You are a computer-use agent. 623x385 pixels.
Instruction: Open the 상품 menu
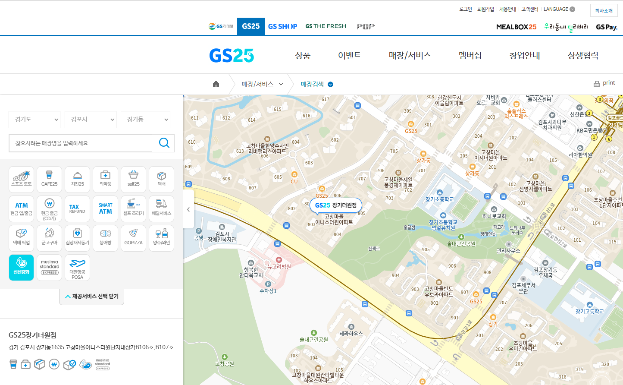pyautogui.click(x=303, y=55)
